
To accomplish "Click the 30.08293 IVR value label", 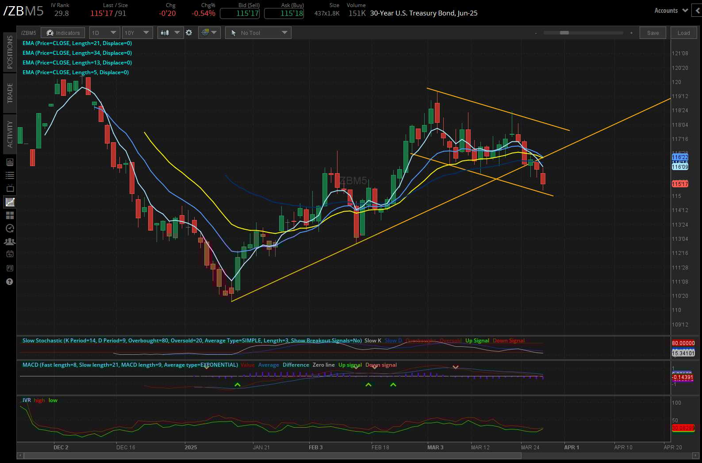I will pos(683,428).
